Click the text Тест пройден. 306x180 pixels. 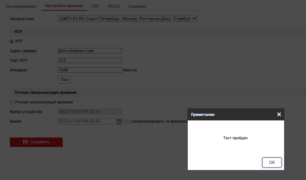tap(236, 138)
